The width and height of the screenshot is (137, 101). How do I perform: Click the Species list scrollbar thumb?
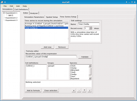click(90, 72)
